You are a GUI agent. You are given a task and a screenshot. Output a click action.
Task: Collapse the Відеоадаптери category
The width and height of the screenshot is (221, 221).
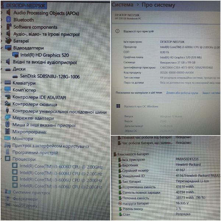coord(2,48)
